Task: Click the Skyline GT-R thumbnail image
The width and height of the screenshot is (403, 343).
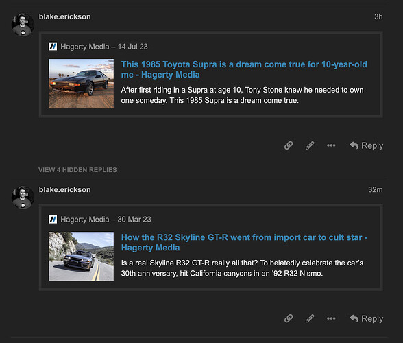Action: pyautogui.click(x=81, y=257)
